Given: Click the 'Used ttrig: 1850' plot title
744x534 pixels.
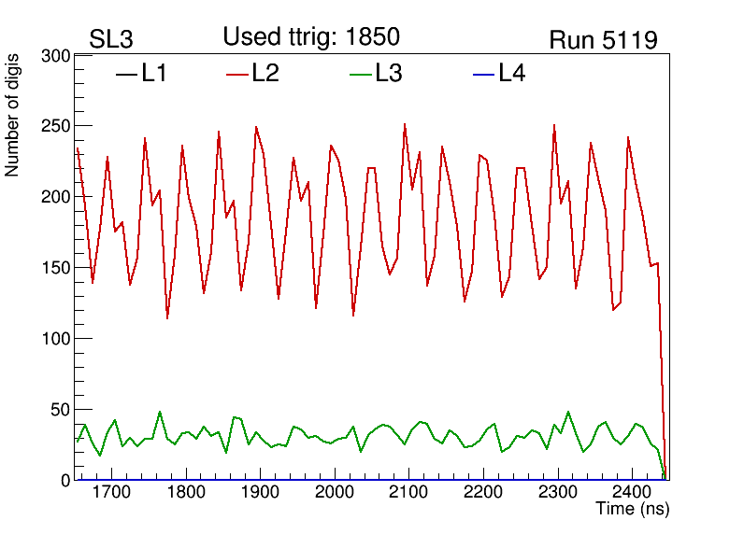Looking at the screenshot, I should (x=311, y=37).
